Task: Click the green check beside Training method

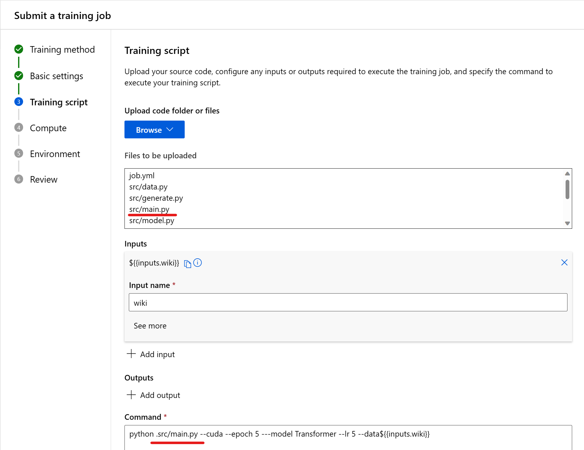Action: pos(19,49)
